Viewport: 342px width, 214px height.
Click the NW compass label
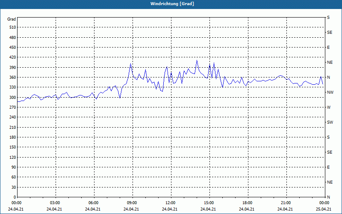(330, 92)
